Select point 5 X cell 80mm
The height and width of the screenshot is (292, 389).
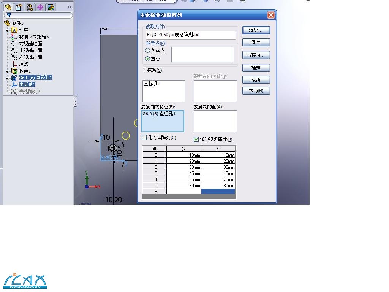(x=183, y=185)
